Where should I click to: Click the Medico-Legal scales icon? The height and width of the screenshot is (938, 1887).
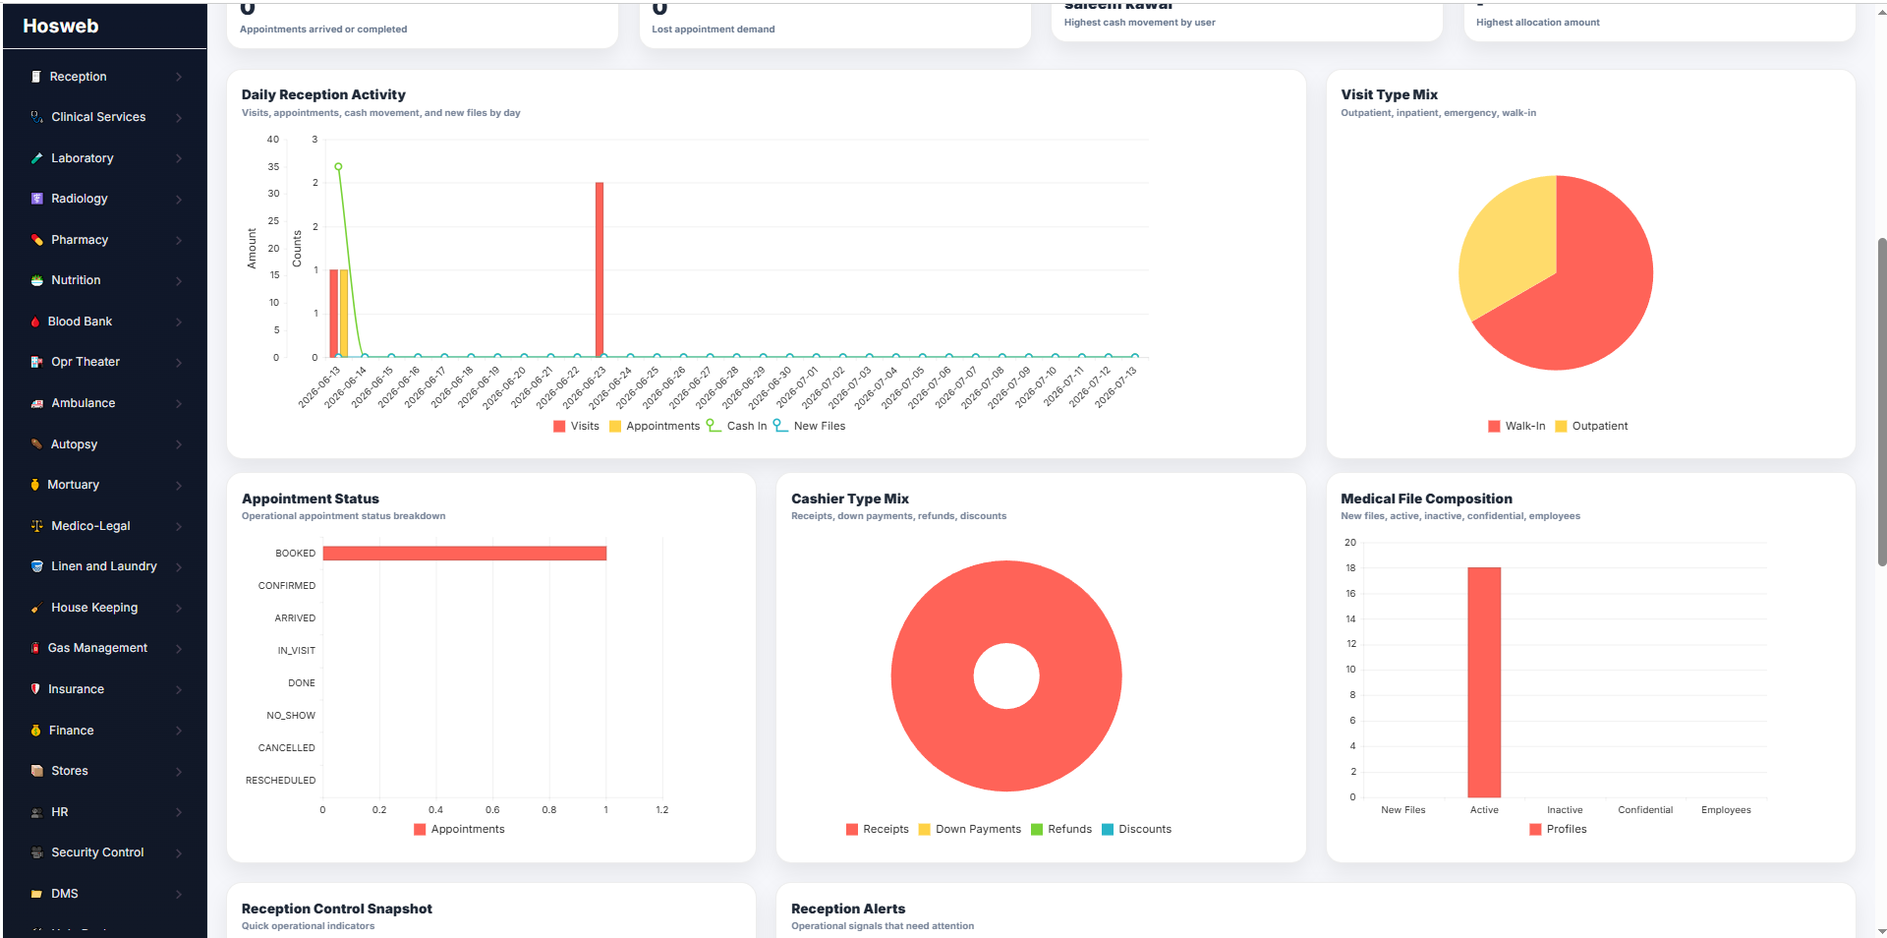tap(36, 526)
